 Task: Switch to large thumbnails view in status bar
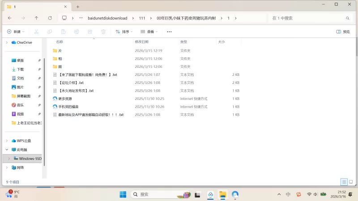point(351,182)
